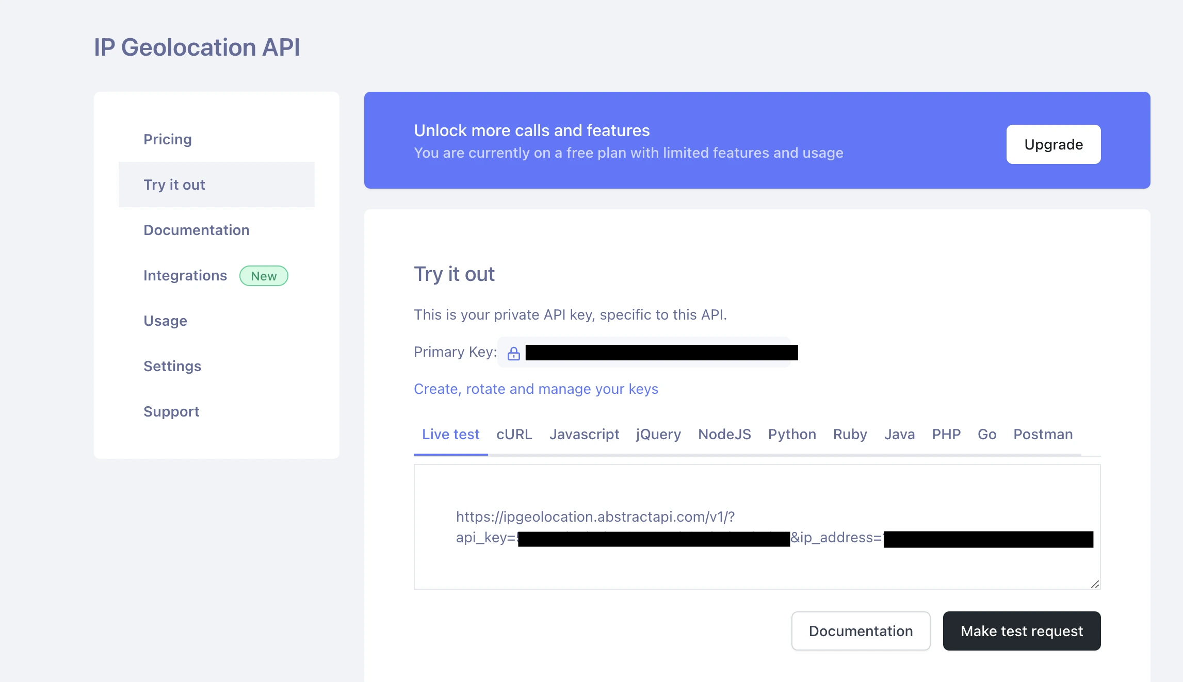Click Make test request button
1183x682 pixels.
1022,631
